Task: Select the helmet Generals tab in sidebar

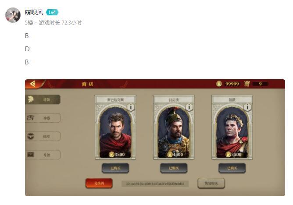Action: click(43, 99)
